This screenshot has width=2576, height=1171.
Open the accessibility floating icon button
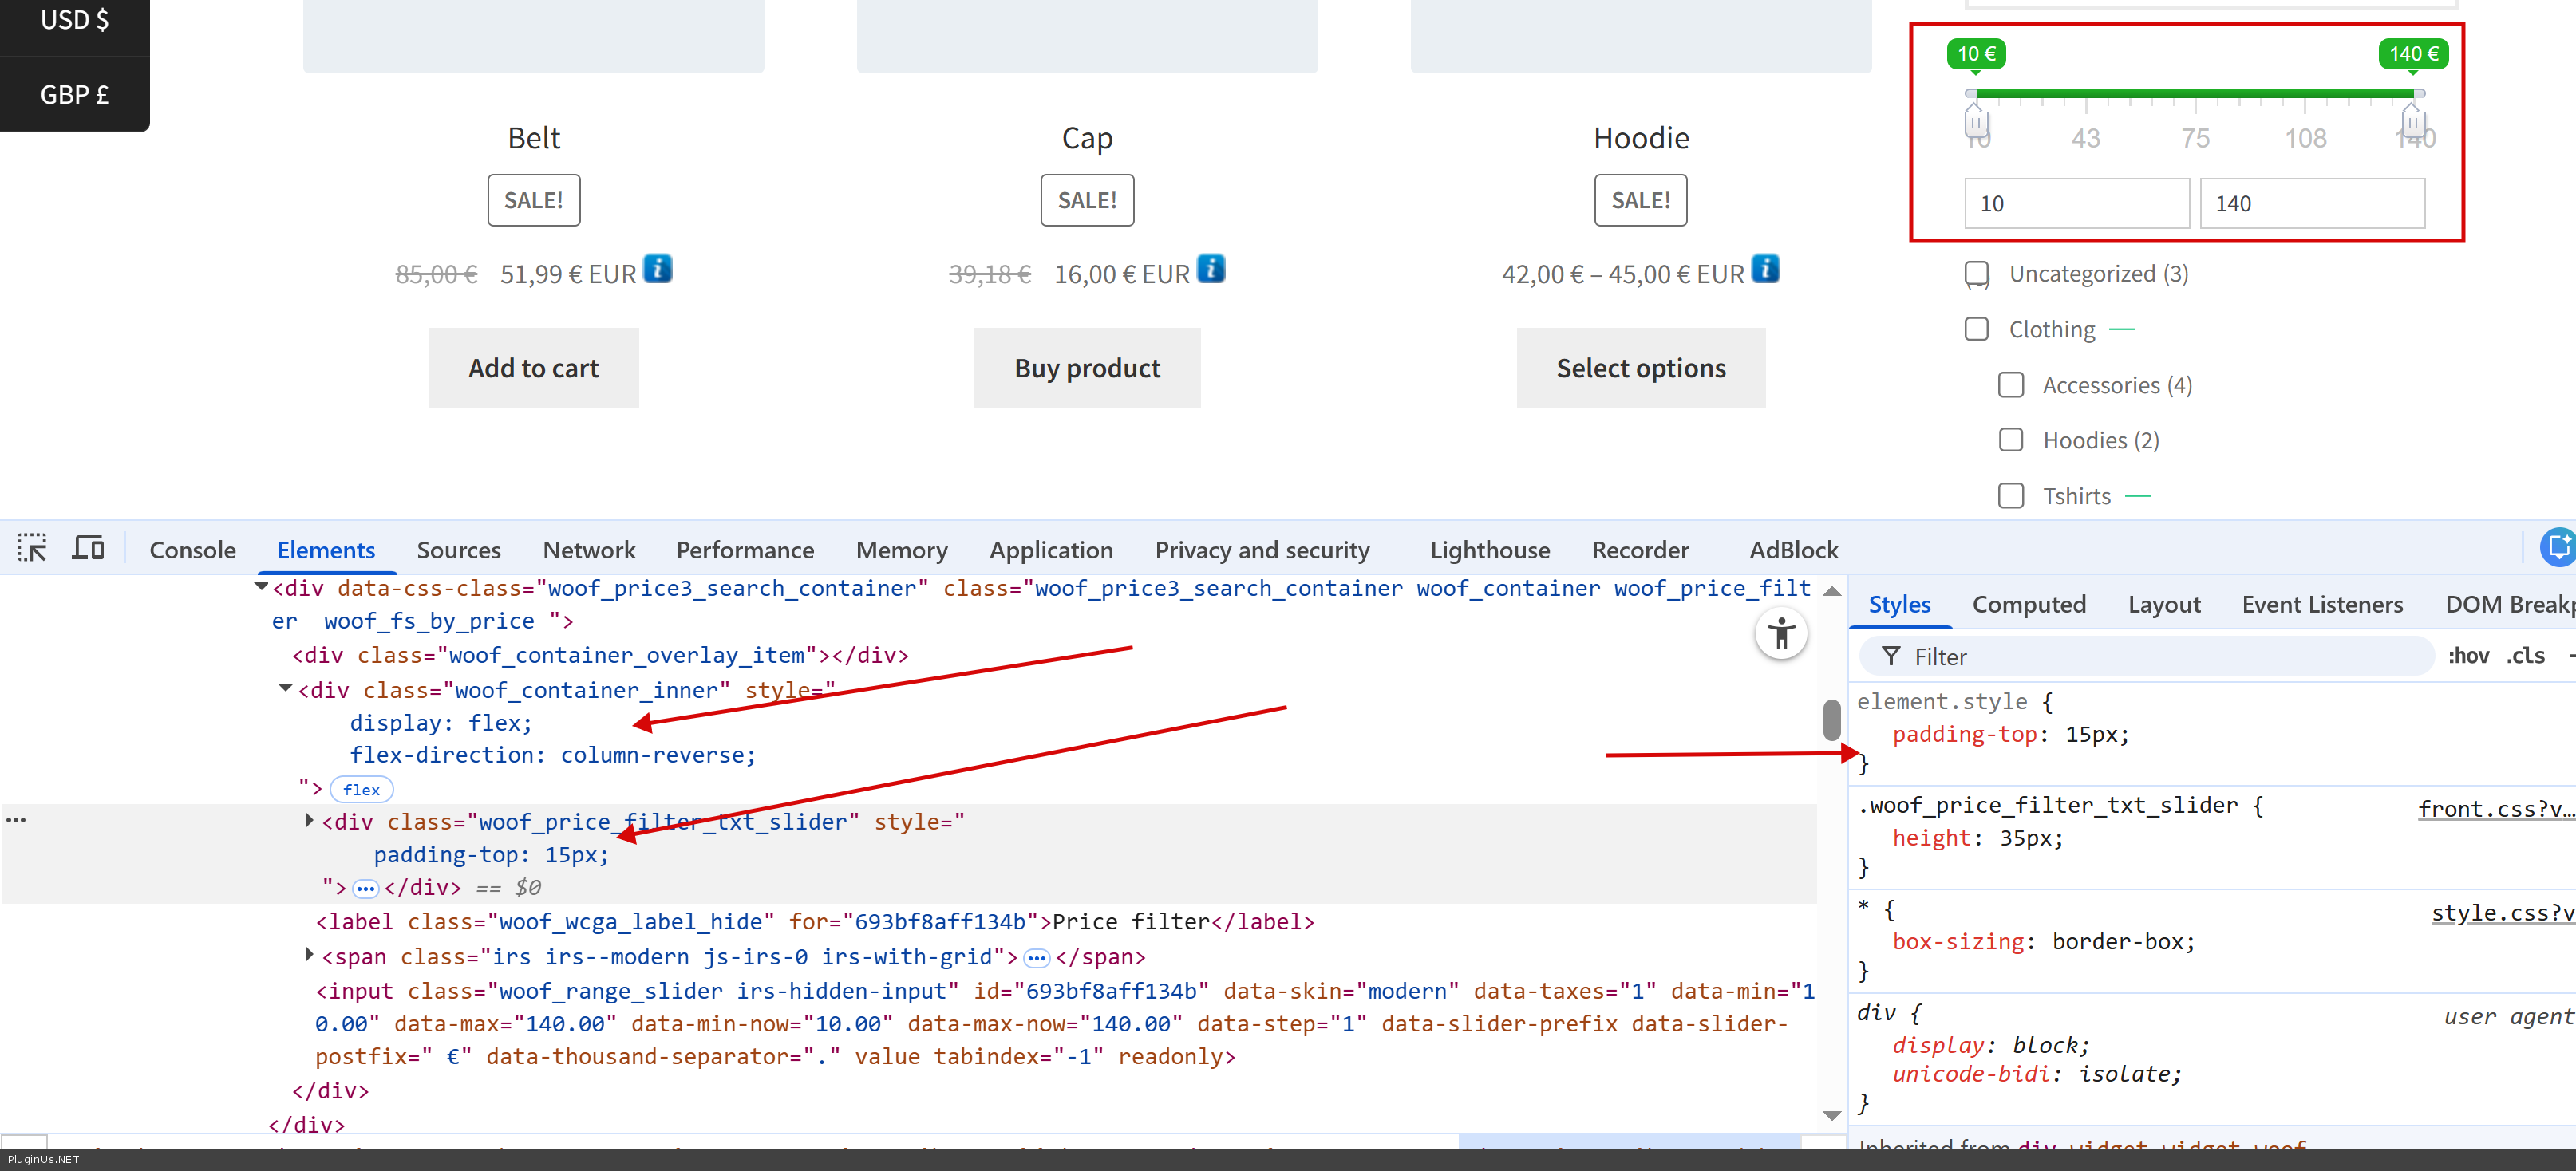pyautogui.click(x=1781, y=634)
